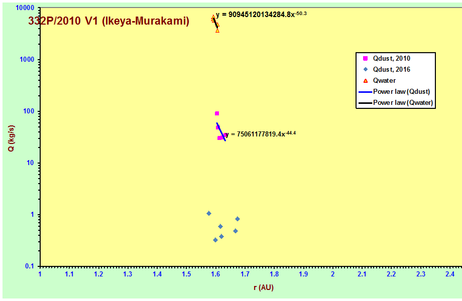Screen dimensions: 462x301
Task: Click the black line sample in the legend
Action: 366,103
